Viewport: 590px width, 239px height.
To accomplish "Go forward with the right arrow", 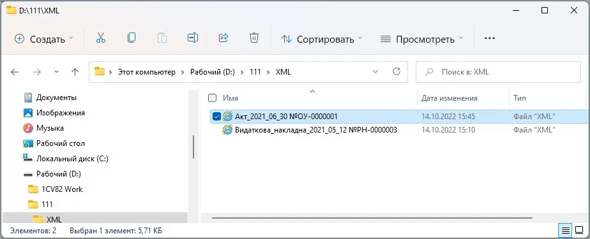I will click(x=37, y=72).
